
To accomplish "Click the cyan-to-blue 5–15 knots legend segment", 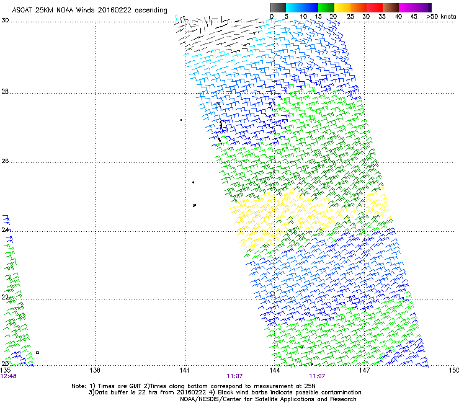I will (x=302, y=7).
